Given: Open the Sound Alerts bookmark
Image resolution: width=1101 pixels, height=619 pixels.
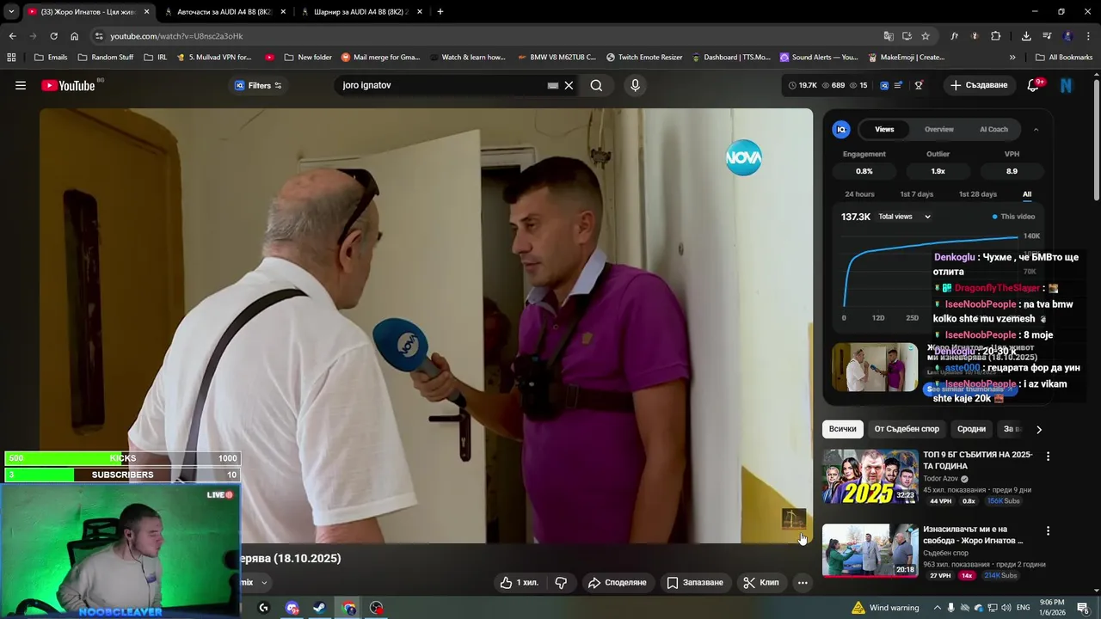Looking at the screenshot, I should (819, 58).
